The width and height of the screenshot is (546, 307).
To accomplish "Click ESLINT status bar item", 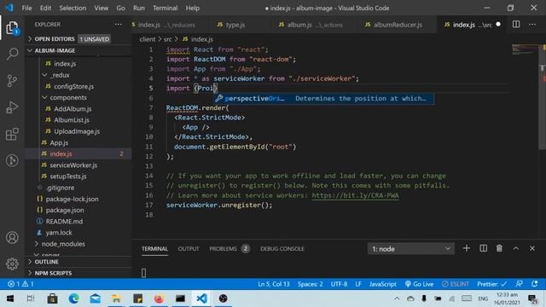I will (456, 284).
